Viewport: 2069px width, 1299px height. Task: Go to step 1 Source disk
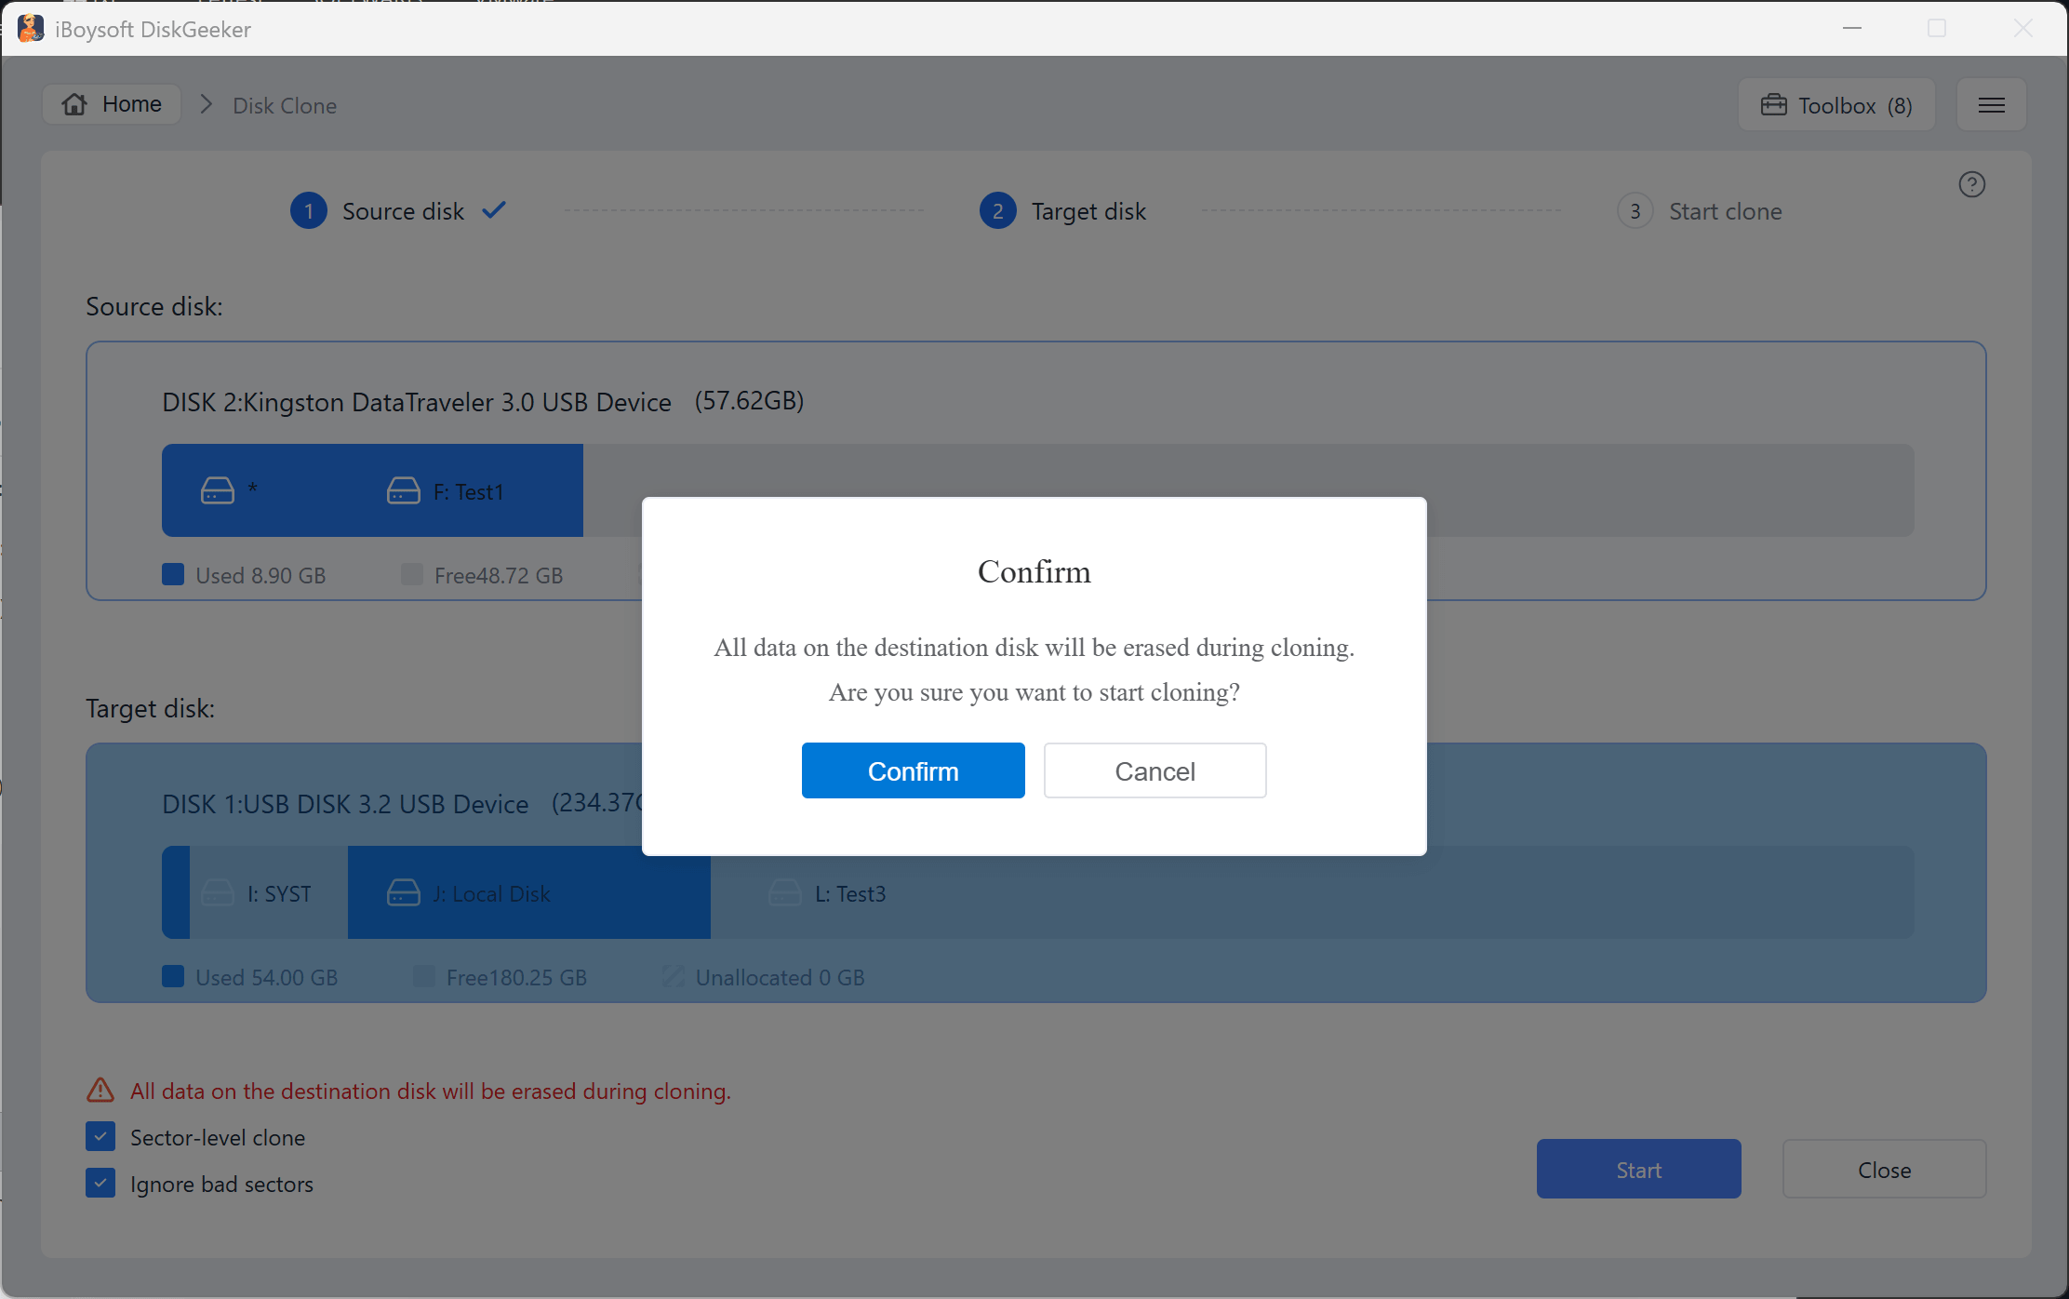coord(378,211)
